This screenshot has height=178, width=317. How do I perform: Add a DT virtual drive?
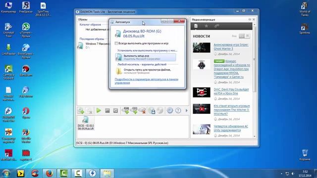pyautogui.click(x=125, y=110)
